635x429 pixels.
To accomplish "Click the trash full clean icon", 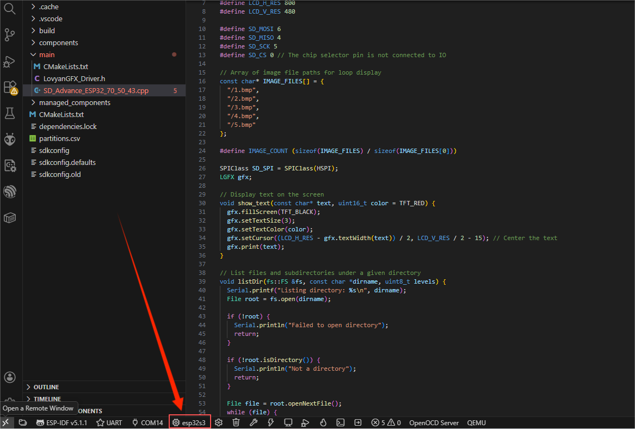I will click(236, 422).
